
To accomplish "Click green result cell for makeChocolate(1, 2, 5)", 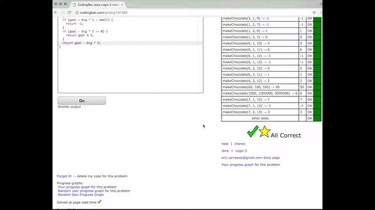I will tap(318, 37).
